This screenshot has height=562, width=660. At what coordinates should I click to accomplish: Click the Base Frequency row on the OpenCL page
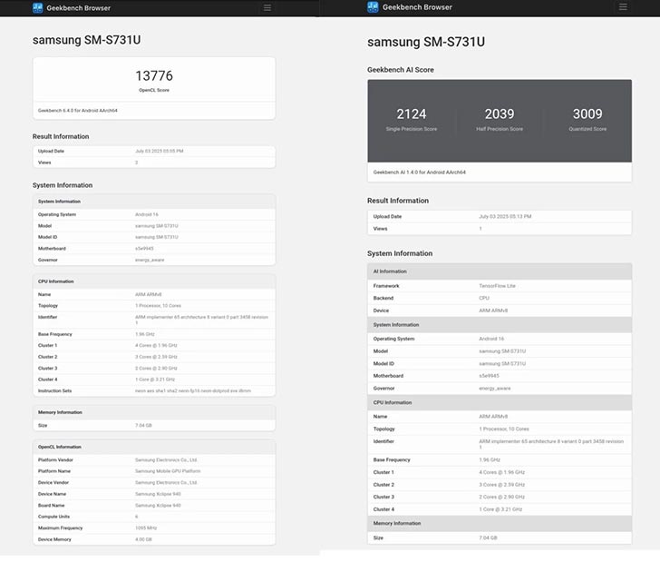154,334
